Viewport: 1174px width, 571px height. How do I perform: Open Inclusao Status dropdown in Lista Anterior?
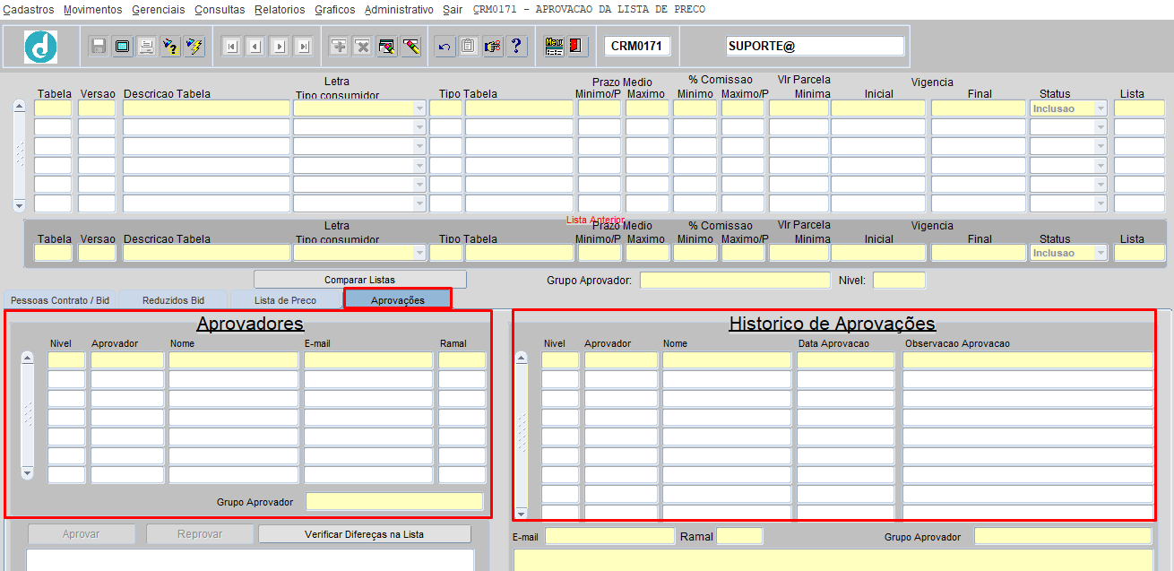[x=1101, y=253]
